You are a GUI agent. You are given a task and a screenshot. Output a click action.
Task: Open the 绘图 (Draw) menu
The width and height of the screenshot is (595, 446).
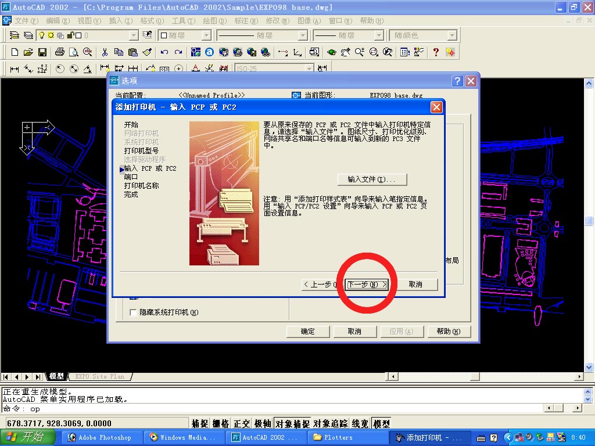coord(215,20)
